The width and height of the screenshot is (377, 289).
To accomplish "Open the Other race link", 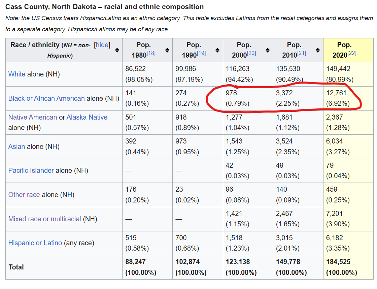I will tap(24, 195).
